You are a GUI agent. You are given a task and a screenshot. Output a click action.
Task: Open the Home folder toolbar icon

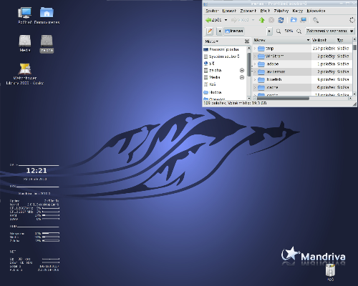[294, 20]
